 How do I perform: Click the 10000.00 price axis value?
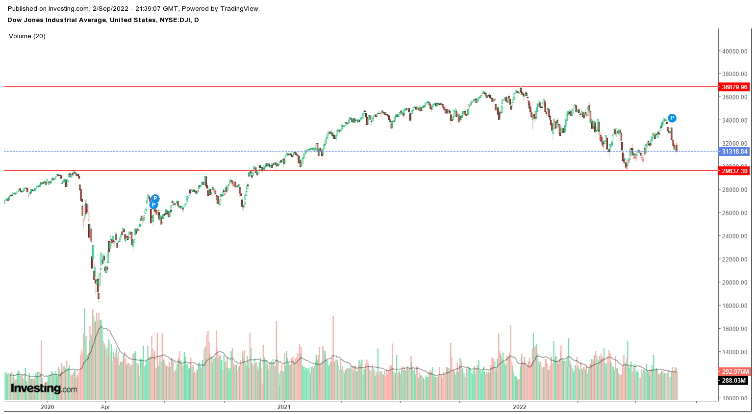coord(734,398)
